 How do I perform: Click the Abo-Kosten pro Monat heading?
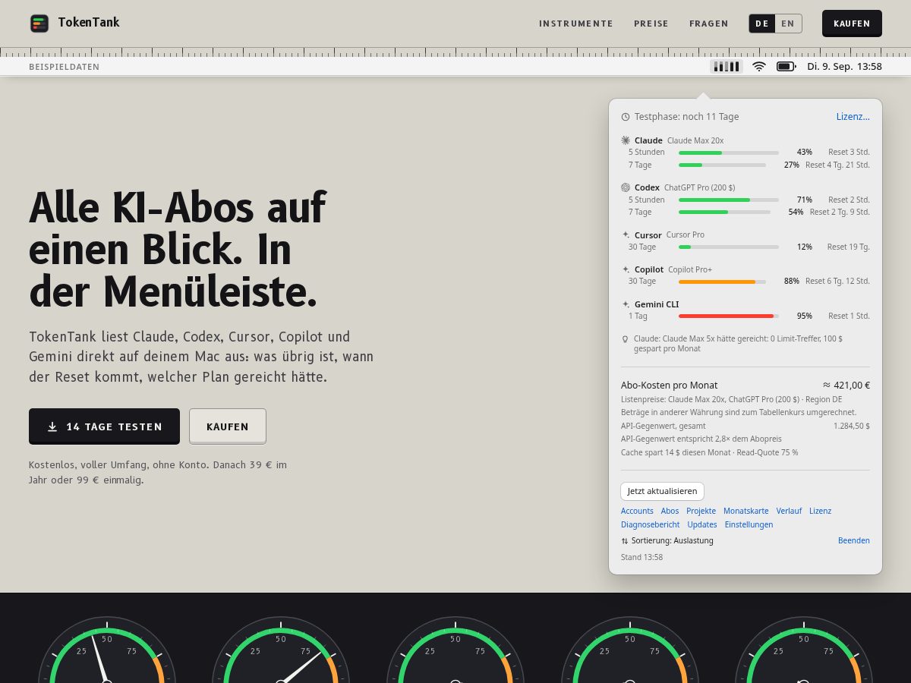670,386
